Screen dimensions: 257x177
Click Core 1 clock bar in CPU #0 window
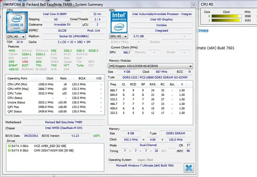point(226,20)
